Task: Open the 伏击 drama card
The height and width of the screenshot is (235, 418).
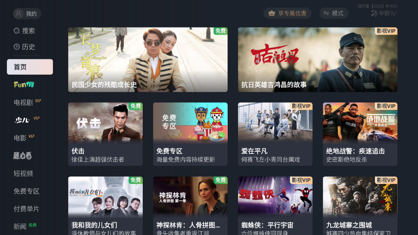Action: coord(105,134)
